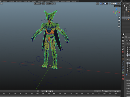Open the Particles properties tab
Screen dimensions: 130x97
(123, 64)
